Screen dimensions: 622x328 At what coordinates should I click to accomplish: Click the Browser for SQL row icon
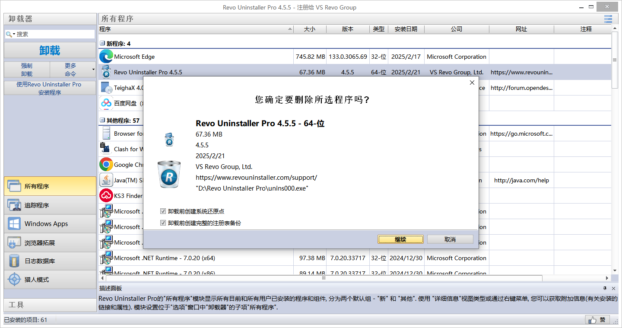click(x=106, y=134)
